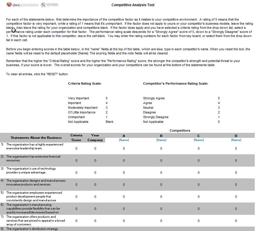Select Competitor C cell for statement 4
This screenshot has width=258, height=231.
tap(199, 185)
